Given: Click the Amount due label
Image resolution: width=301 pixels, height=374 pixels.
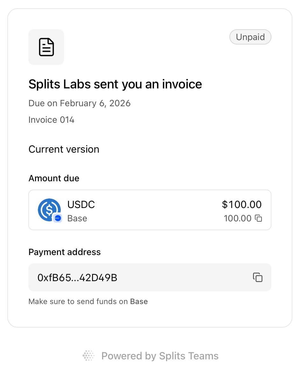Looking at the screenshot, I should (54, 178).
